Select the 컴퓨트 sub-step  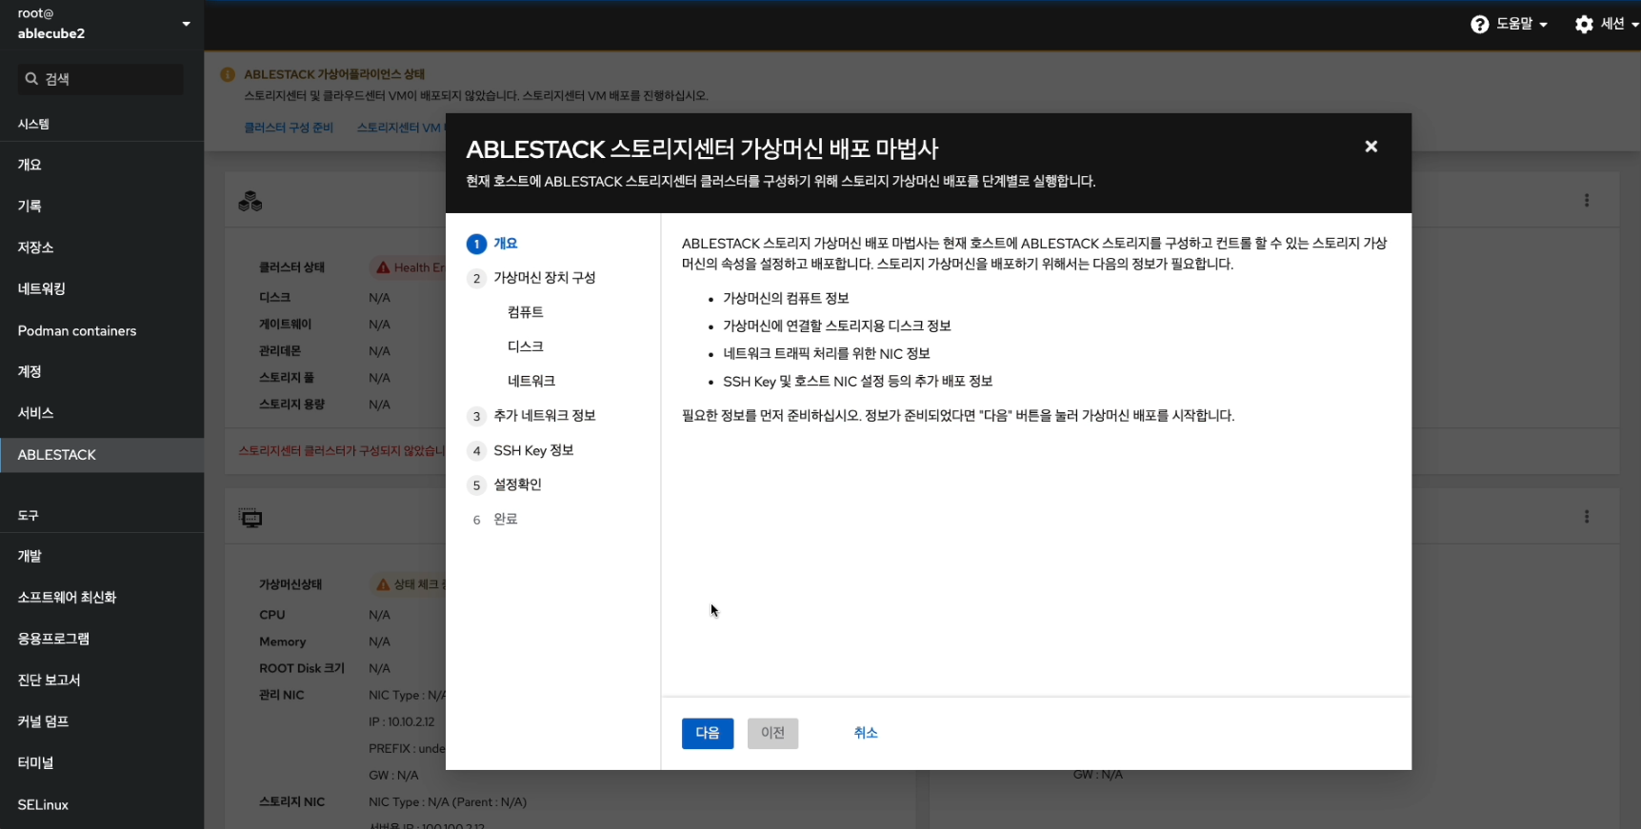(x=526, y=312)
